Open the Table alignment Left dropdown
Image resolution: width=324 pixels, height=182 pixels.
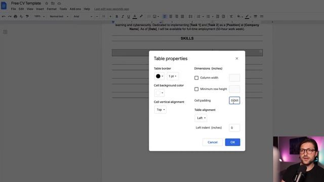point(201,118)
